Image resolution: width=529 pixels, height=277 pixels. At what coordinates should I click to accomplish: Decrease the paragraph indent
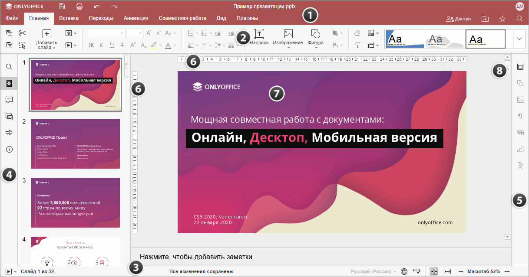click(x=218, y=33)
